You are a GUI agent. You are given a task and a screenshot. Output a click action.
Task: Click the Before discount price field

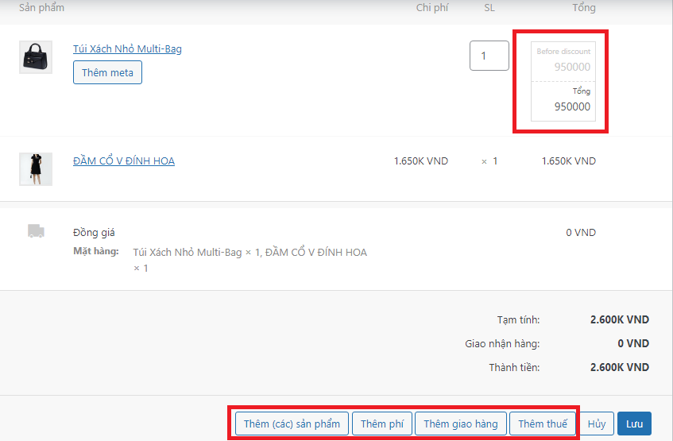tap(563, 67)
